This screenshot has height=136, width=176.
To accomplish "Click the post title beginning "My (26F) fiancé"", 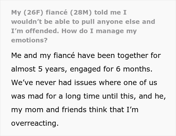I will 68,13.
